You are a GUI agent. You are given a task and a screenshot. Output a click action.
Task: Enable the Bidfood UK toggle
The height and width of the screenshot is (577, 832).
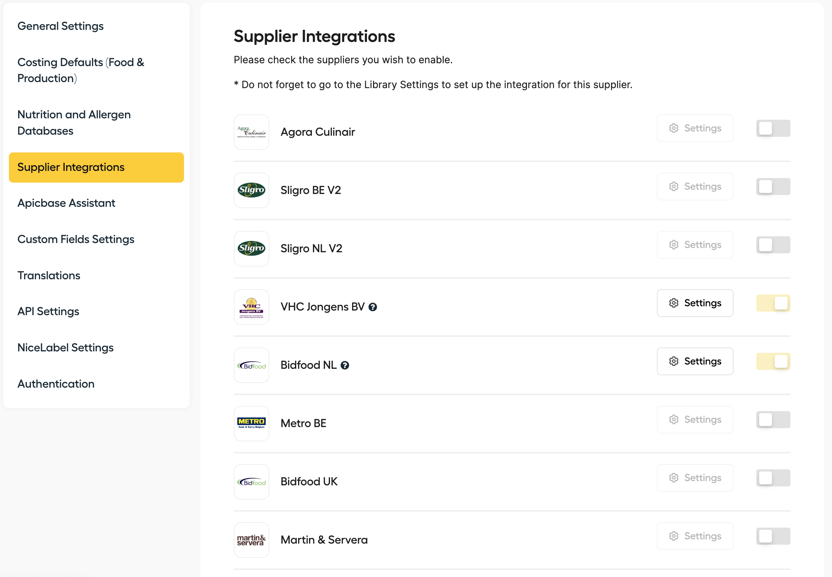(773, 478)
